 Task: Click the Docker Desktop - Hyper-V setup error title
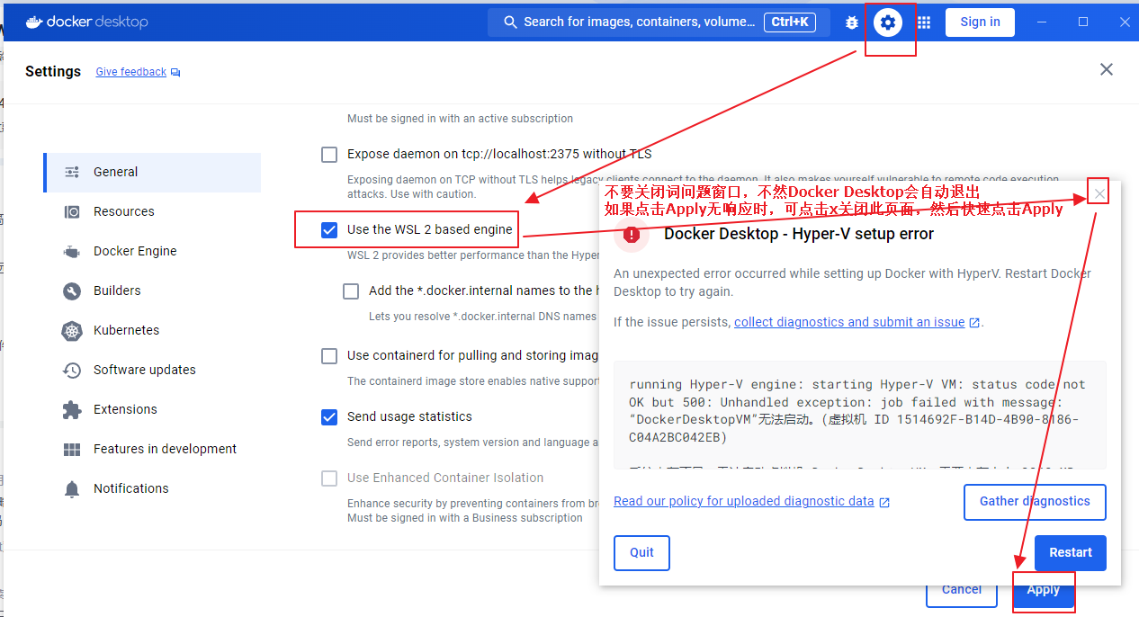point(799,235)
